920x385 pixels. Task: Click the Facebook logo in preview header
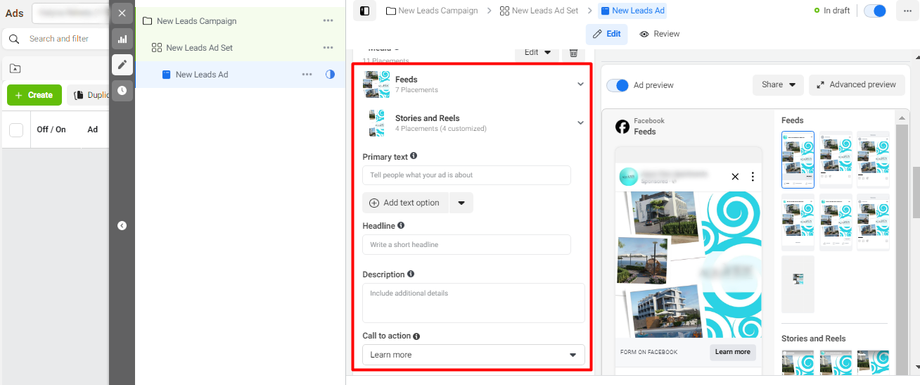(x=622, y=126)
